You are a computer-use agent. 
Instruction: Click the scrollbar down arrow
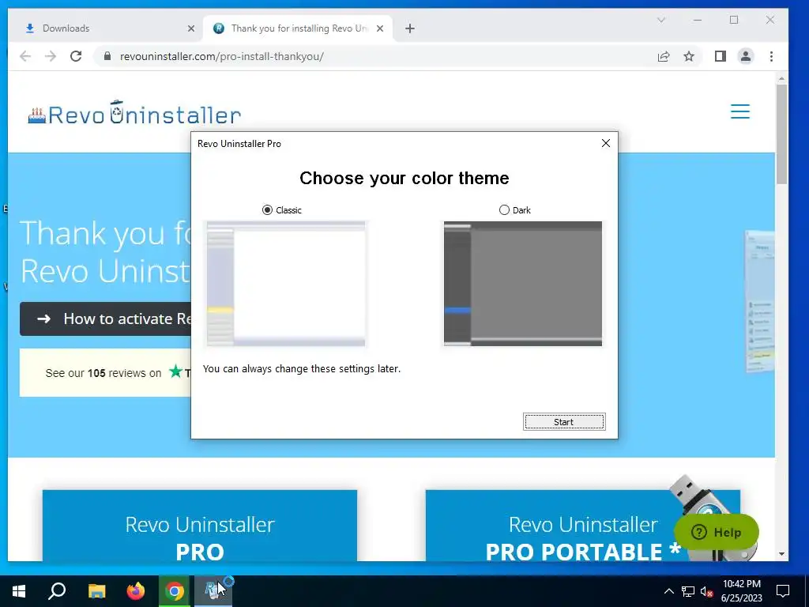(x=781, y=554)
